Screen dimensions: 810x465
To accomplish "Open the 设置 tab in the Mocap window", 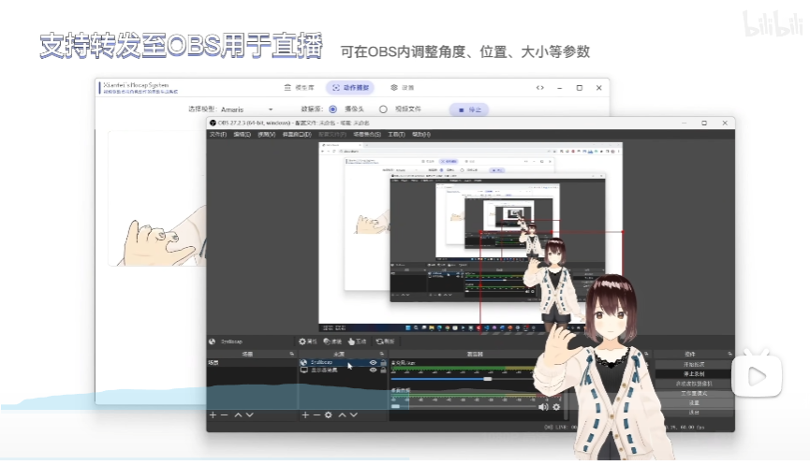I will (x=403, y=88).
